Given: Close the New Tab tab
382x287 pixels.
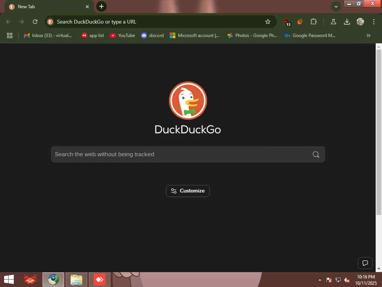Looking at the screenshot, I should point(87,7).
